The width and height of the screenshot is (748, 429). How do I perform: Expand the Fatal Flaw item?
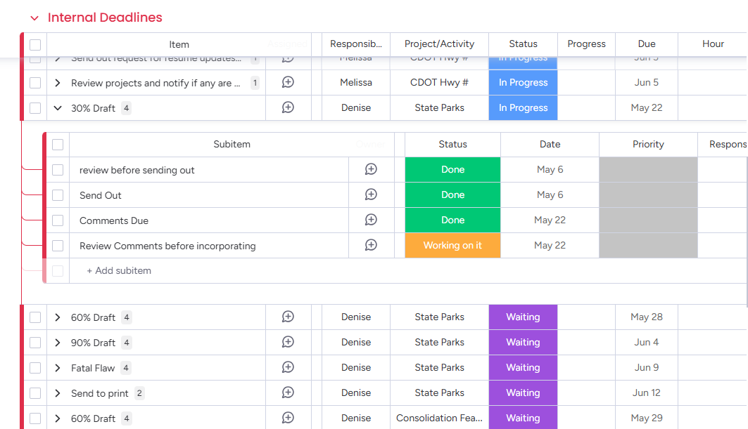click(x=58, y=368)
